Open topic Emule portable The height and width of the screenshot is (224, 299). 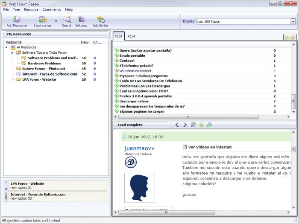132,55
